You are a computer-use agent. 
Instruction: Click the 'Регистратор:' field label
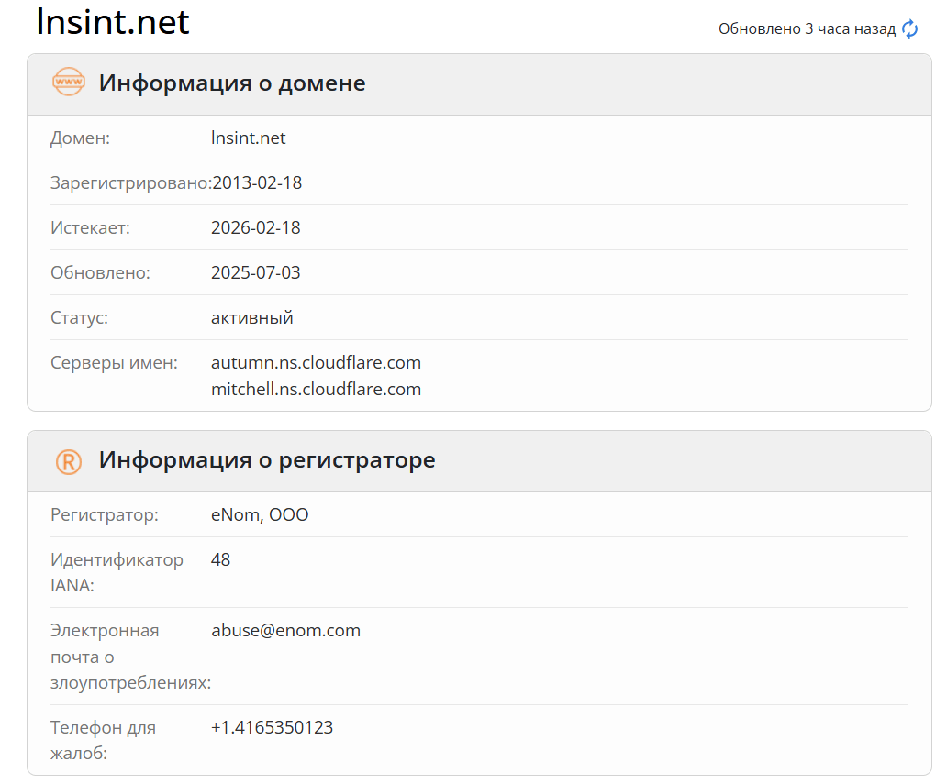(105, 515)
